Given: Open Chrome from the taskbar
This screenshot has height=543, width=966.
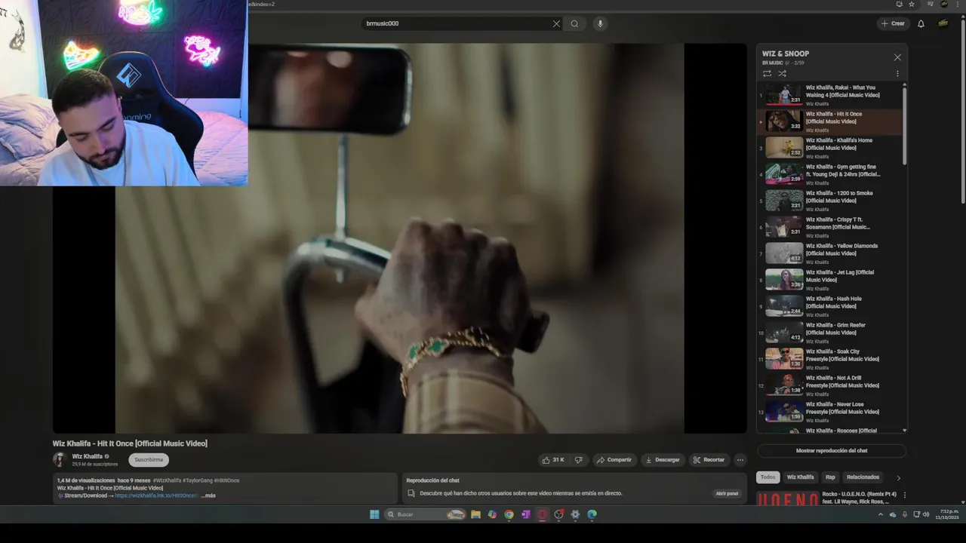Looking at the screenshot, I should pos(509,514).
